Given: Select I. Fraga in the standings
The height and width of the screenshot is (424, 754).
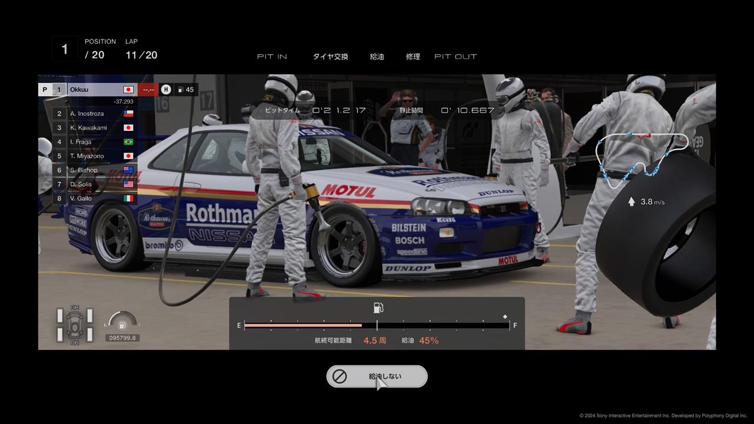Looking at the screenshot, I should (81, 142).
